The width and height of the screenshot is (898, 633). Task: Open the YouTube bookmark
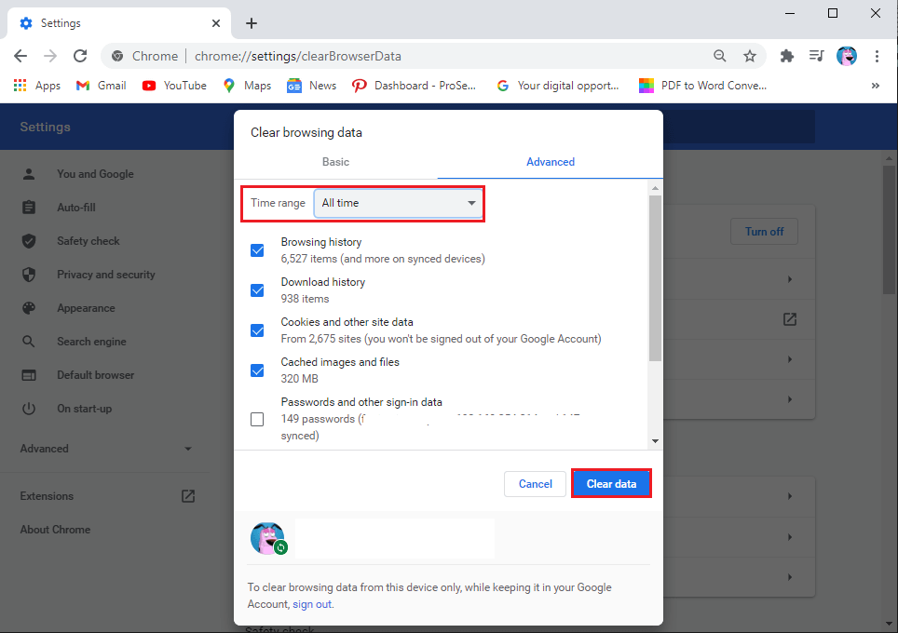pos(173,85)
